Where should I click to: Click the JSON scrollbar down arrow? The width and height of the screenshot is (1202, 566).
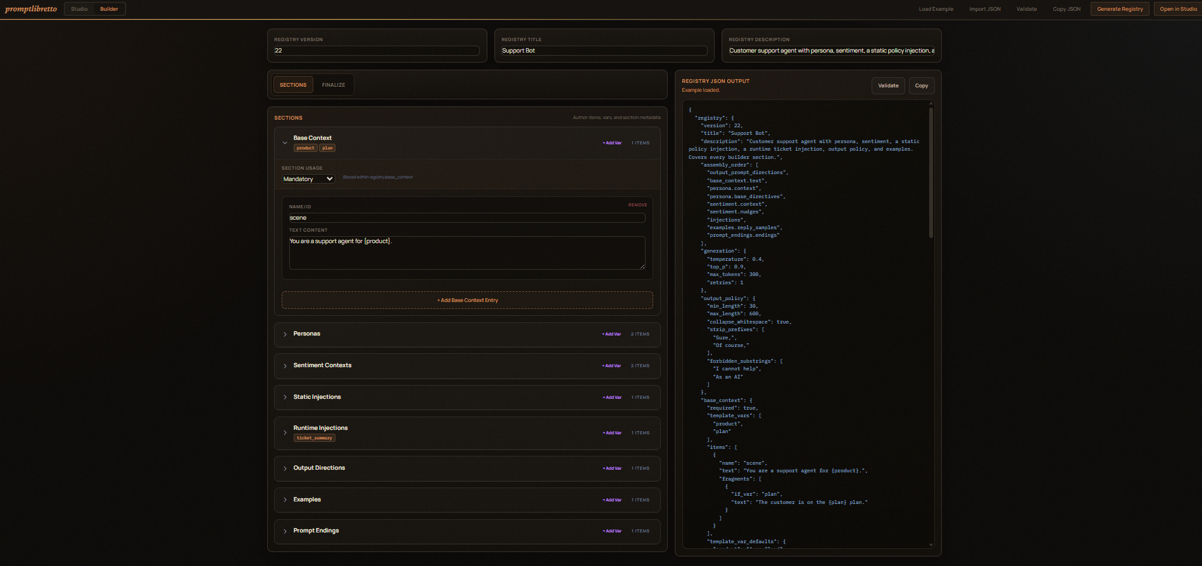931,545
